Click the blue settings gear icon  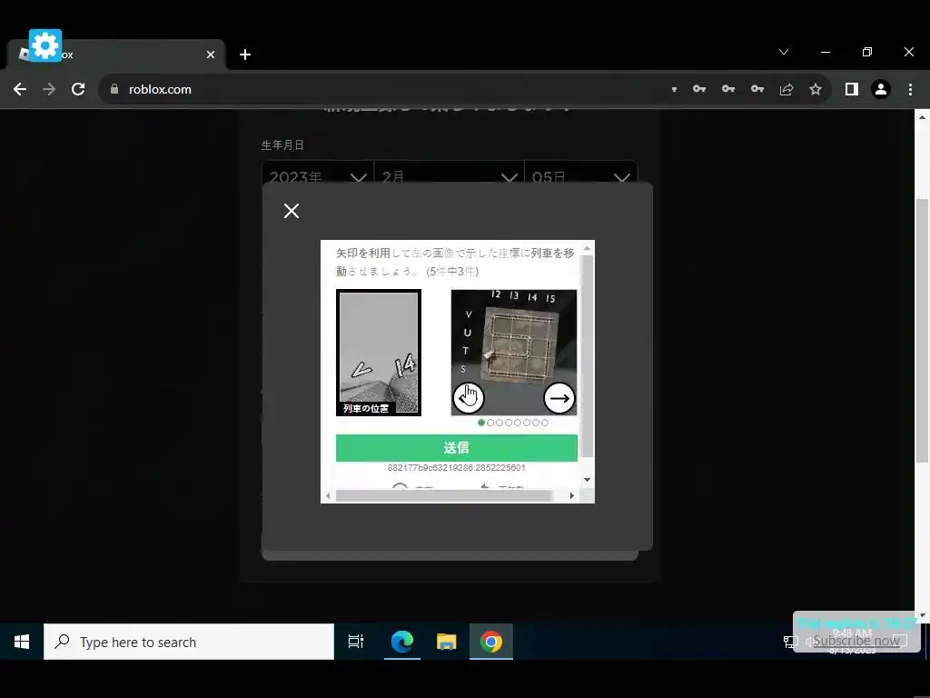pyautogui.click(x=45, y=45)
